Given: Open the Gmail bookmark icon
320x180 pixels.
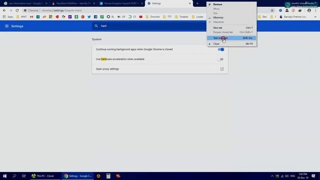Looking at the screenshot, I should tap(31, 16).
